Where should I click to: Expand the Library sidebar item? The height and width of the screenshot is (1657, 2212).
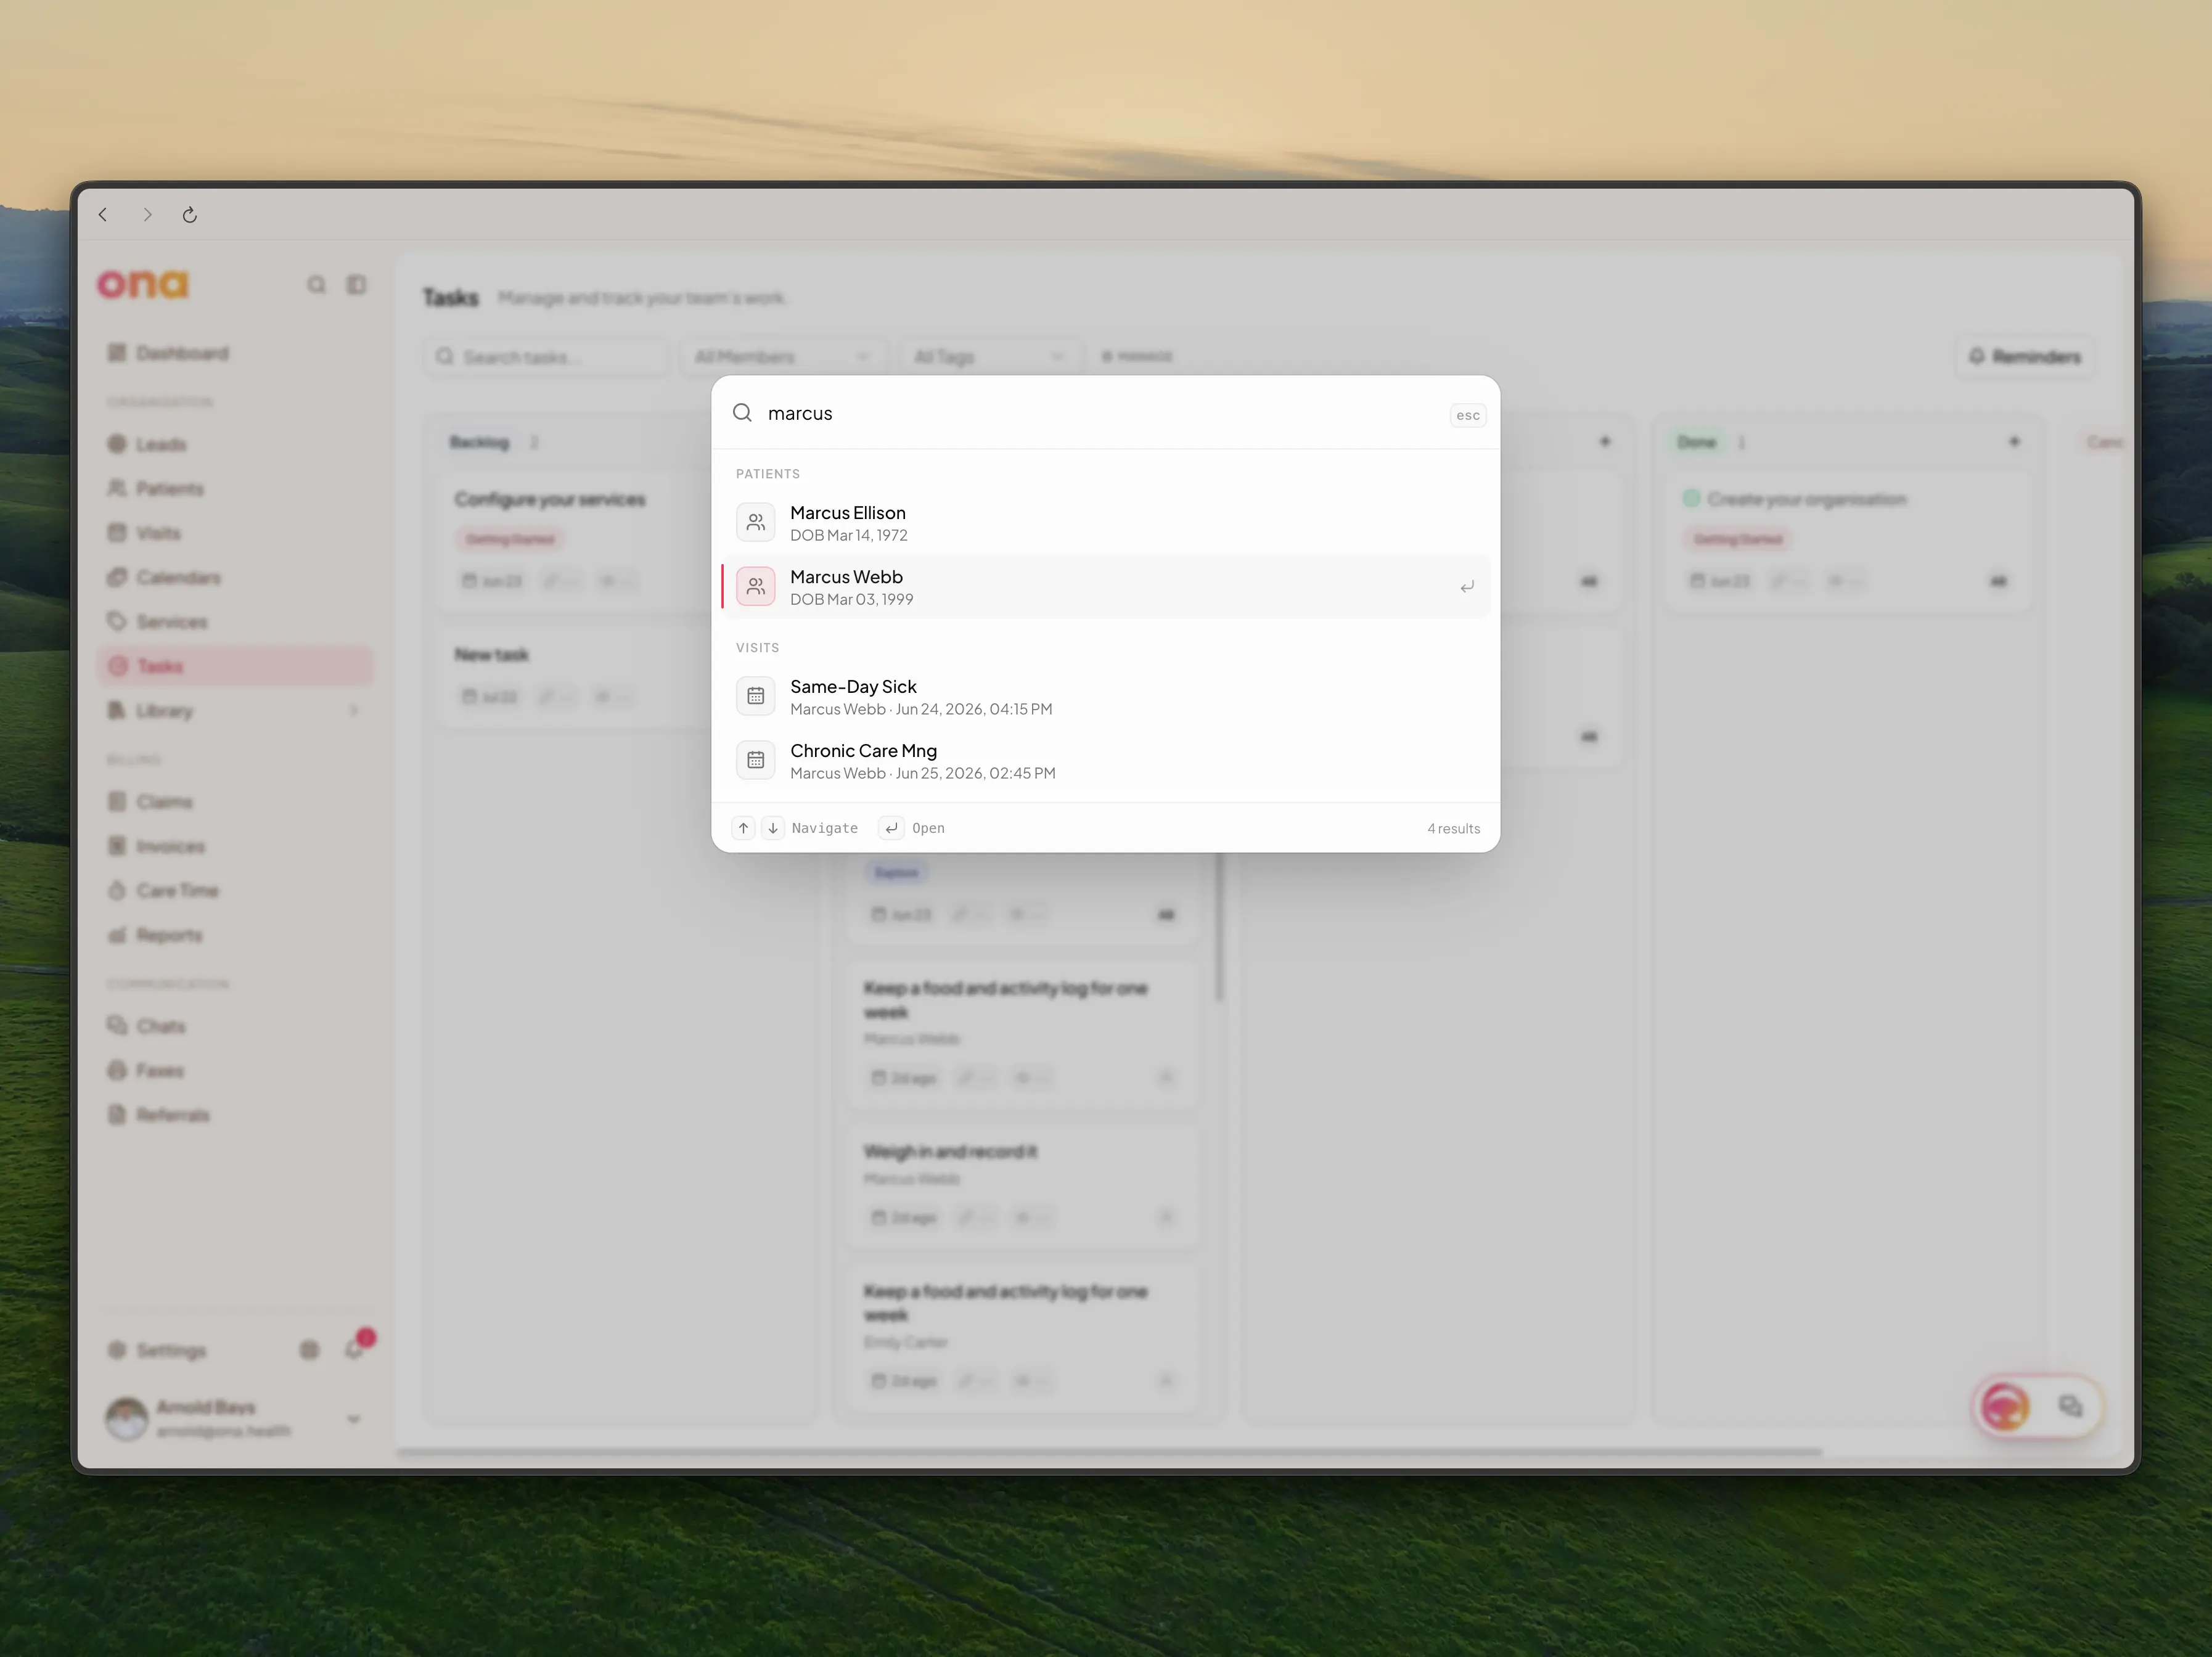[236, 711]
